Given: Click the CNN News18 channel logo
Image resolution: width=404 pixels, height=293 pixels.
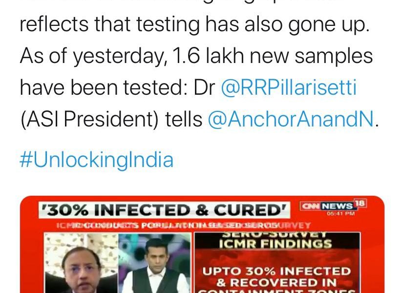Looking at the screenshot, I should [x=333, y=206].
